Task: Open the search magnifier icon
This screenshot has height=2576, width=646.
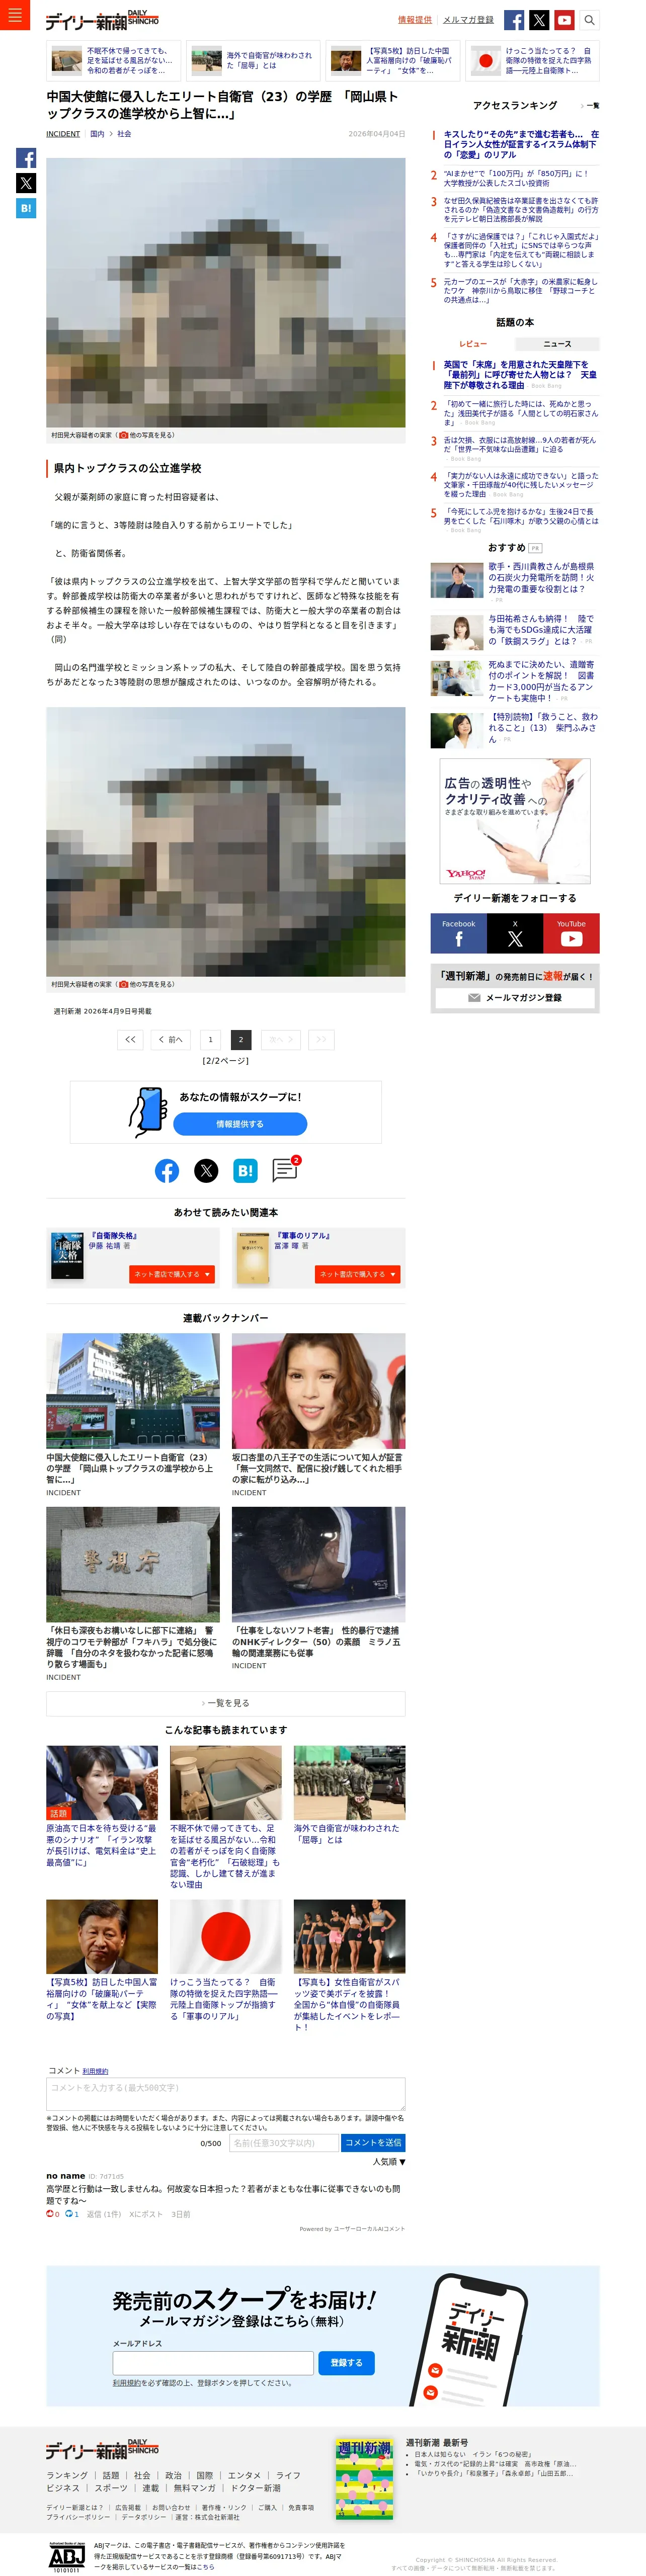Action: [x=590, y=20]
